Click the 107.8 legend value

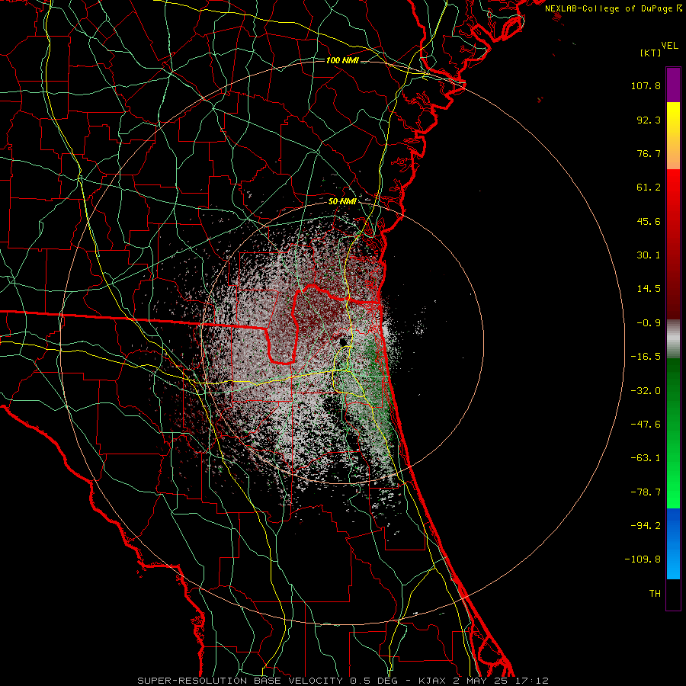(646, 85)
